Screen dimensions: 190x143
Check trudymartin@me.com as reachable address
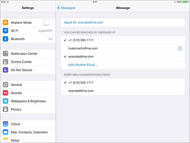point(123,48)
